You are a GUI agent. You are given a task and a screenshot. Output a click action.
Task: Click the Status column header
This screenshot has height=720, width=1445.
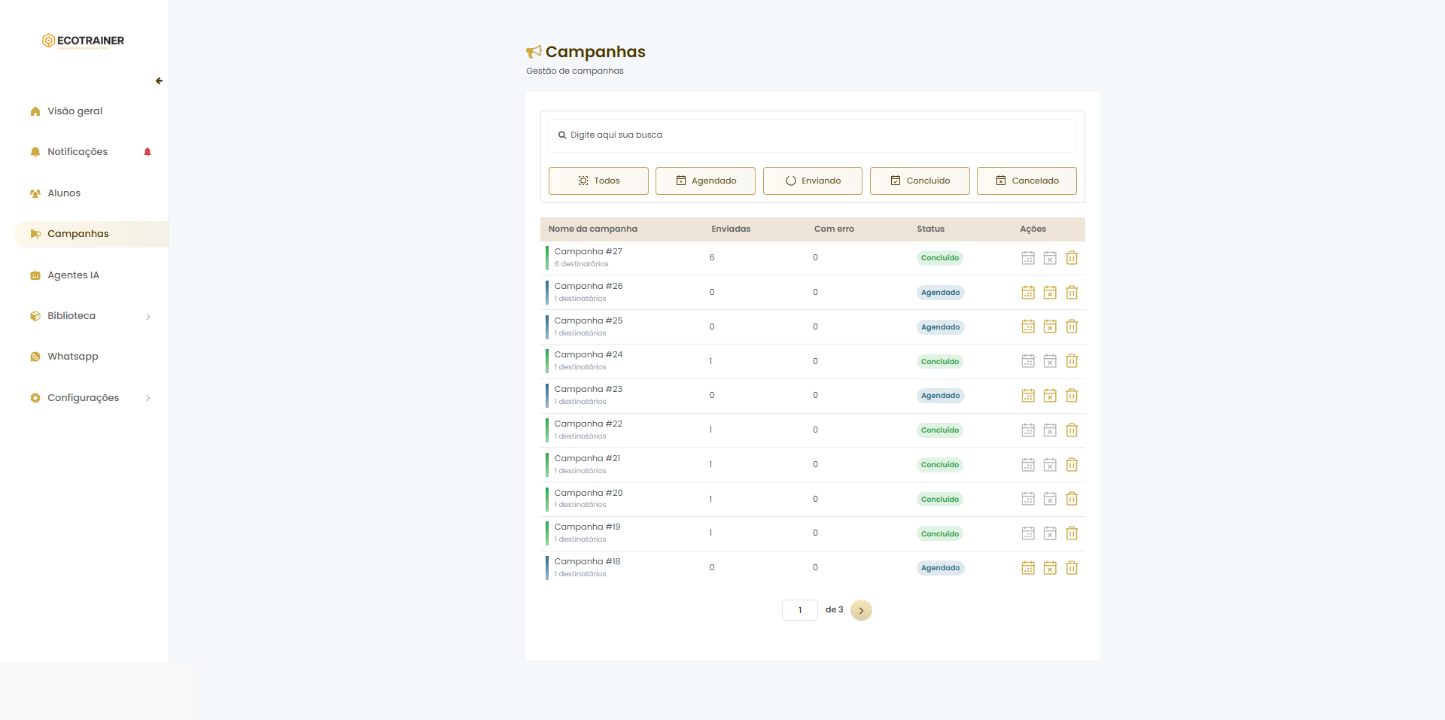point(930,229)
